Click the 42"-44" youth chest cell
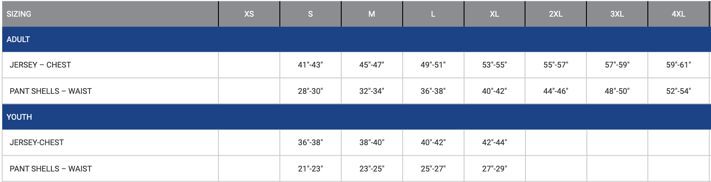This screenshot has width=711, height=182. pyautogui.click(x=494, y=143)
